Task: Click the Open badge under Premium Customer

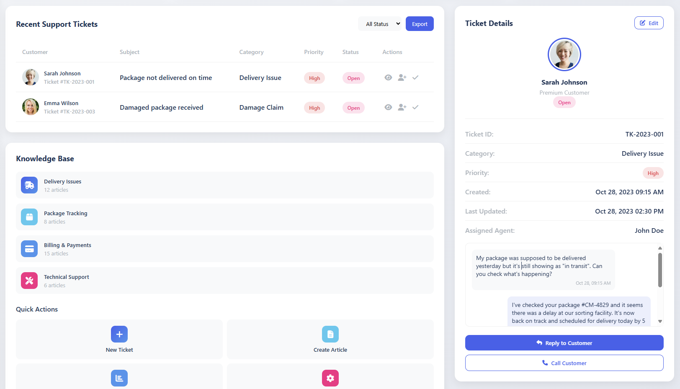Action: (564, 103)
